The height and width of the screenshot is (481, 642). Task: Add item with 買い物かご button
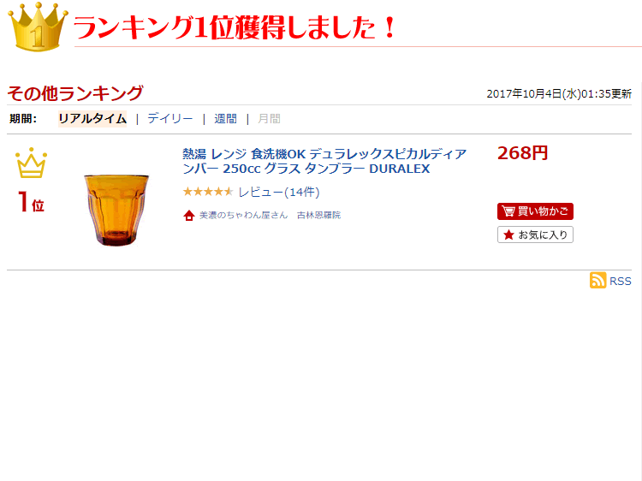535,211
